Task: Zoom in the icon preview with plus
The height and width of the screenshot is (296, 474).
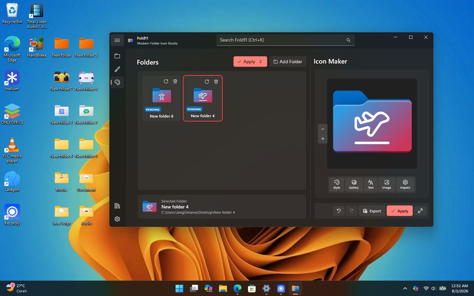Action: [323, 139]
